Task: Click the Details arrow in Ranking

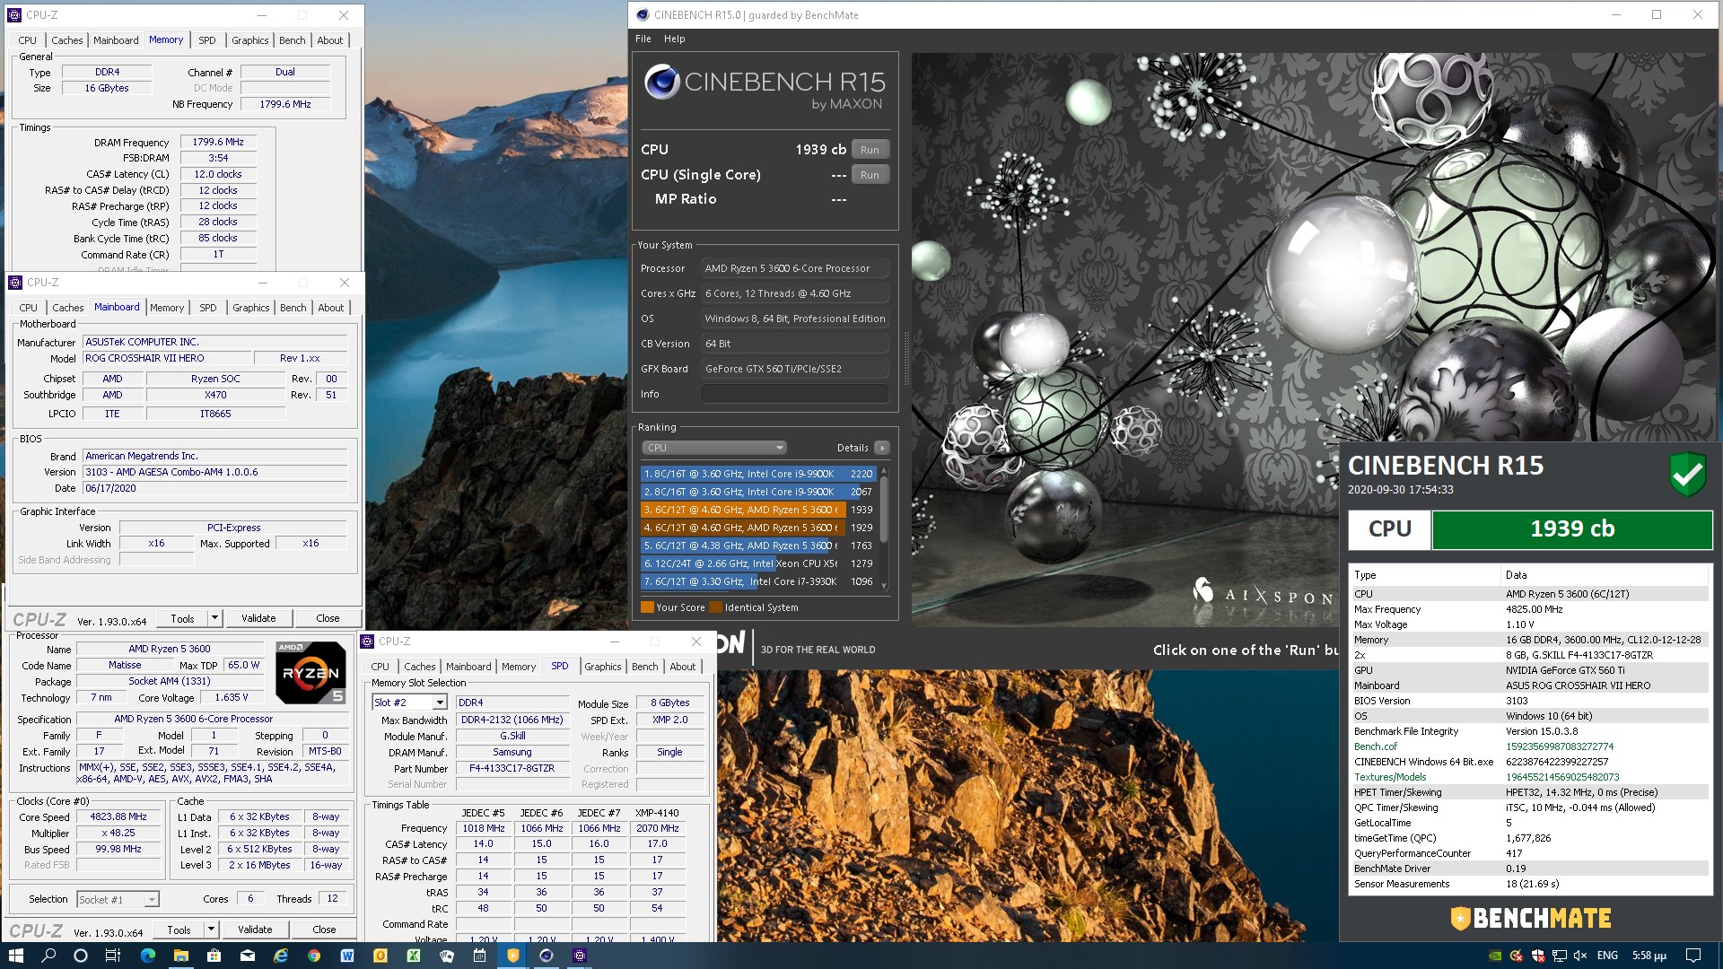Action: click(882, 448)
